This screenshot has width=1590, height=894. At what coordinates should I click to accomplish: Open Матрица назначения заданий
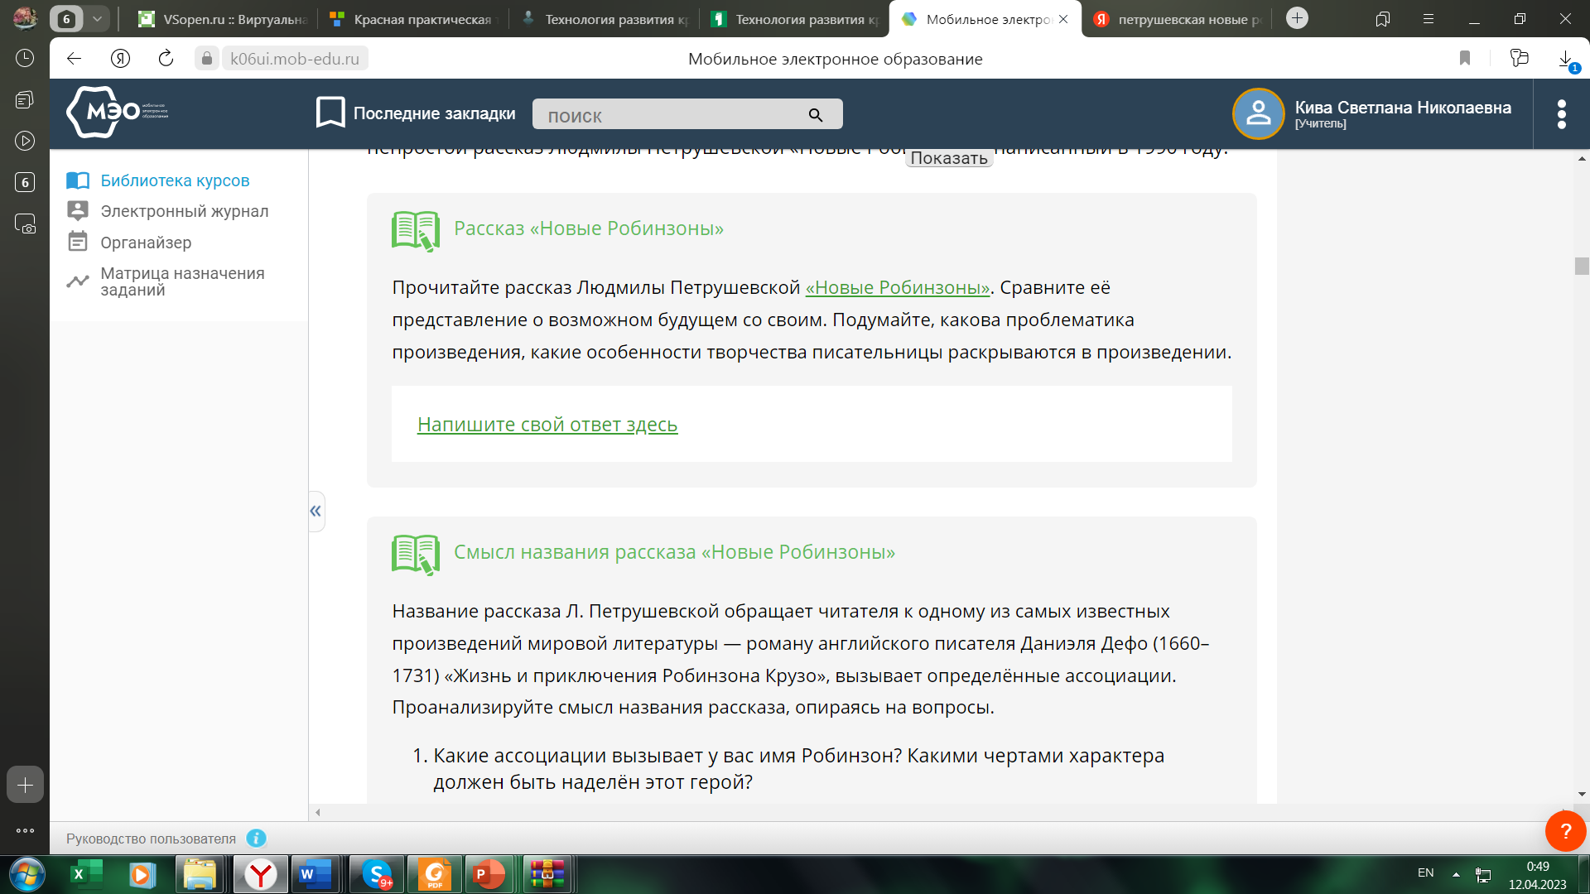[182, 281]
